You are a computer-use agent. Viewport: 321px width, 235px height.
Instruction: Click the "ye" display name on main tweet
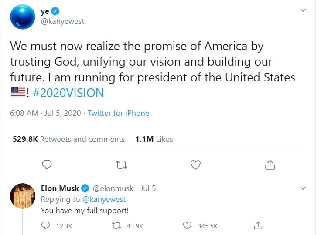pyautogui.click(x=44, y=12)
